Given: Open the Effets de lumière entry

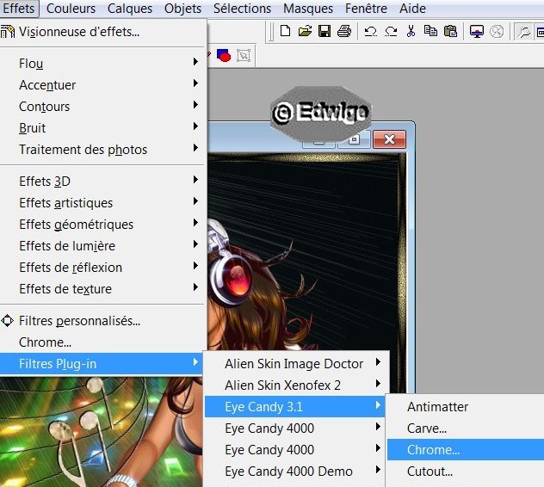Looking at the screenshot, I should click(x=102, y=246).
